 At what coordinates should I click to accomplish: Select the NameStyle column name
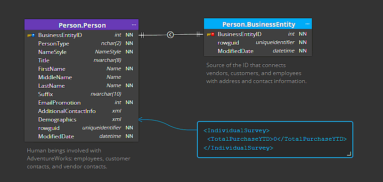click(x=52, y=52)
